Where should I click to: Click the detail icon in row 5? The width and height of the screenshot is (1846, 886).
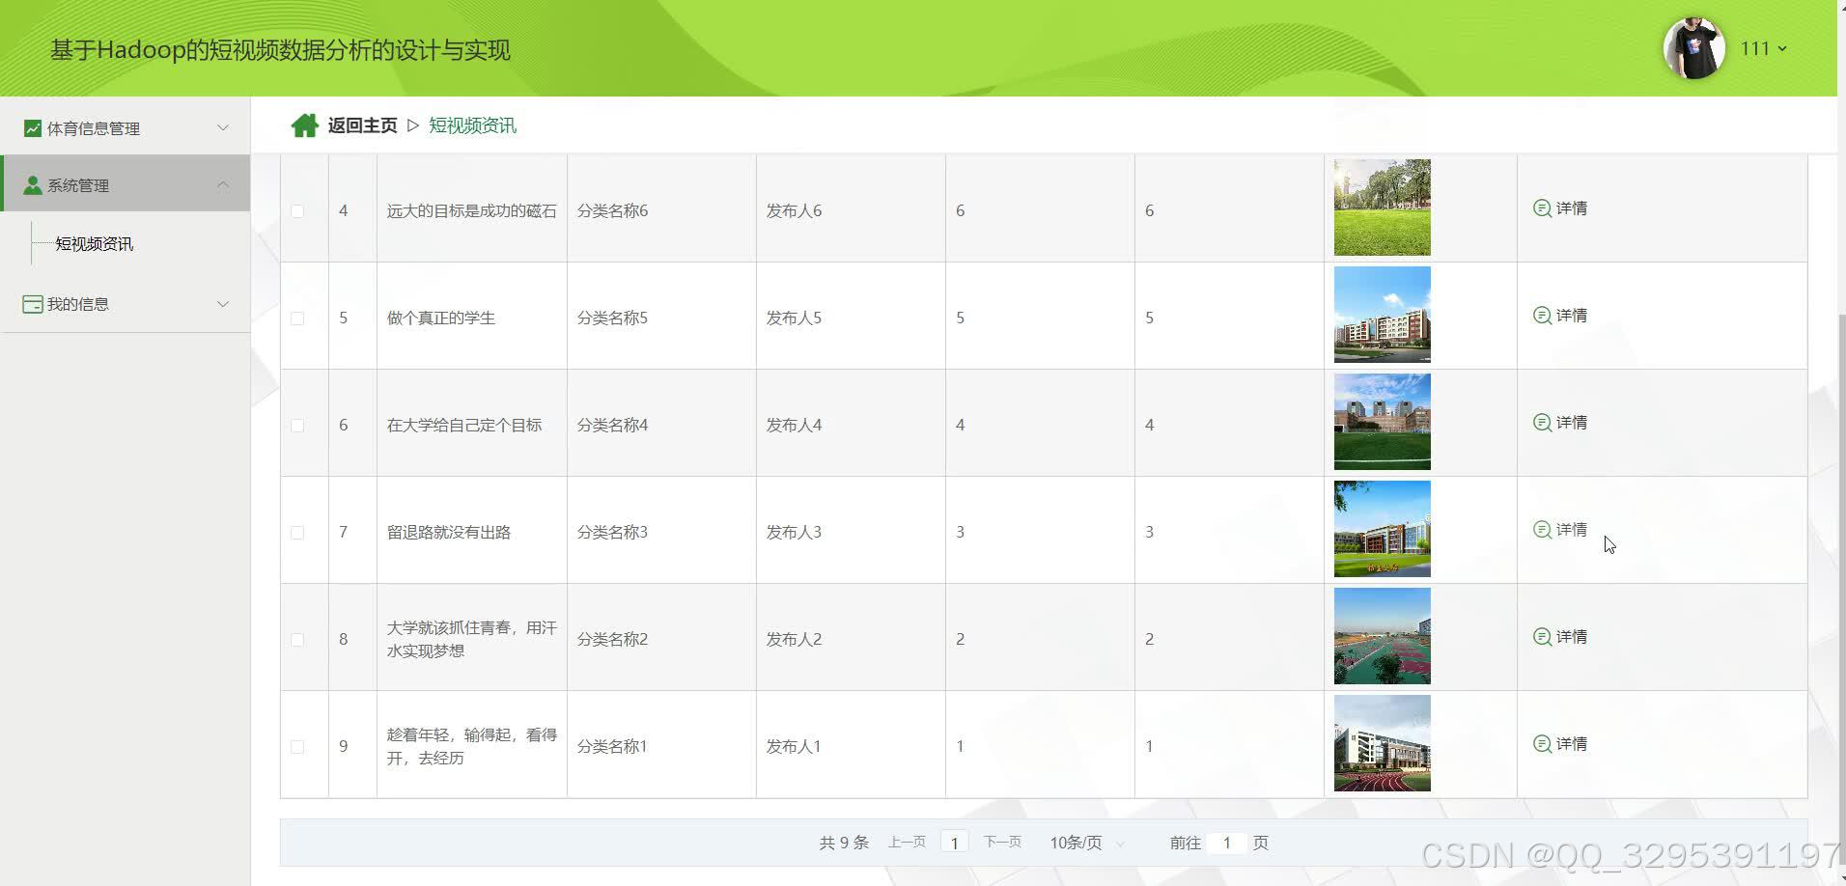[x=1542, y=316]
